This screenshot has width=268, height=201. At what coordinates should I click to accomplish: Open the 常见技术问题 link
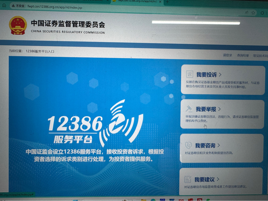260,56
